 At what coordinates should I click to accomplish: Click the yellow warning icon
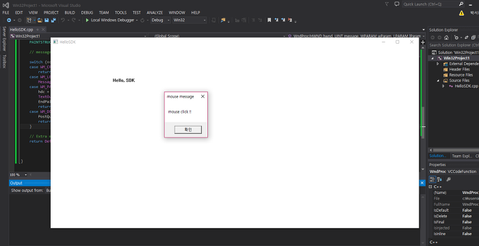[x=461, y=13]
